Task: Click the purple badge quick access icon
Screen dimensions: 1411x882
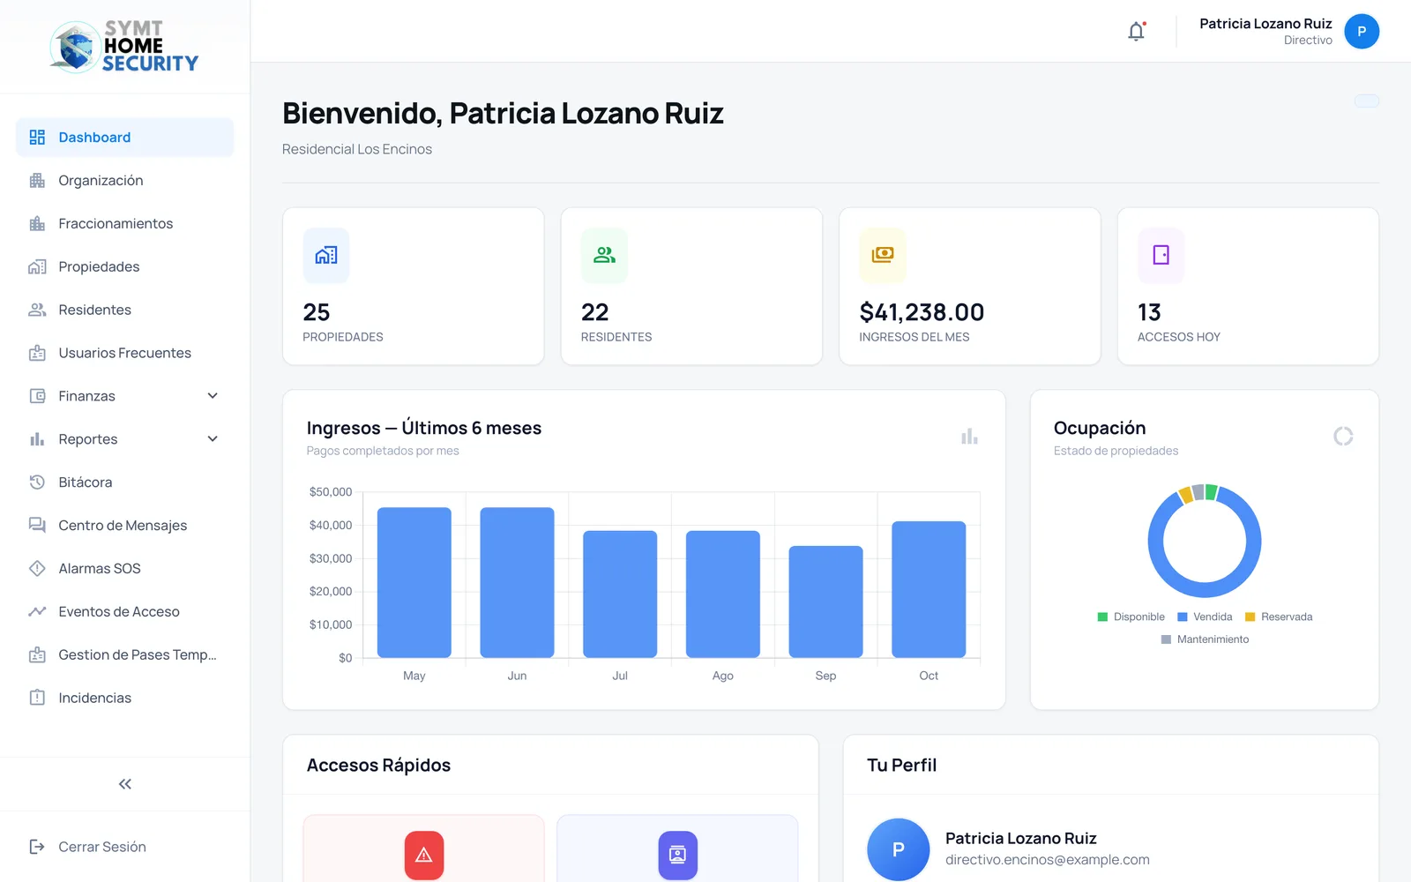Action: pos(677,855)
